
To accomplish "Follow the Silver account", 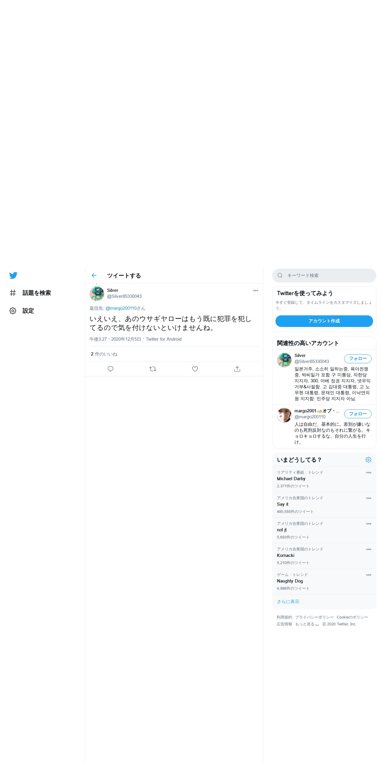I will [358, 358].
